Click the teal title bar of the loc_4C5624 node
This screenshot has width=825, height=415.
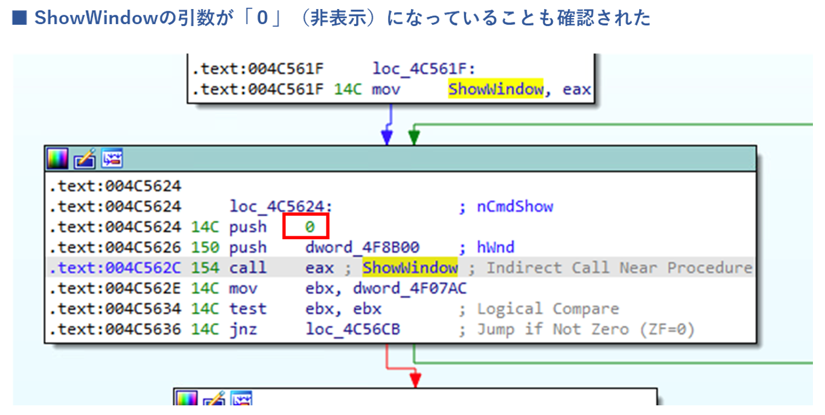422,159
